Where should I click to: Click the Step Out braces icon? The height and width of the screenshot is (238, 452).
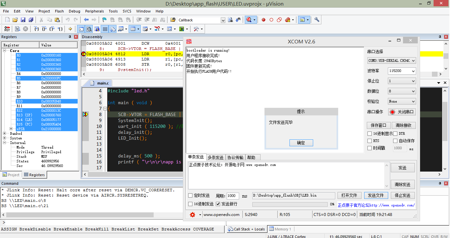tap(52, 29)
